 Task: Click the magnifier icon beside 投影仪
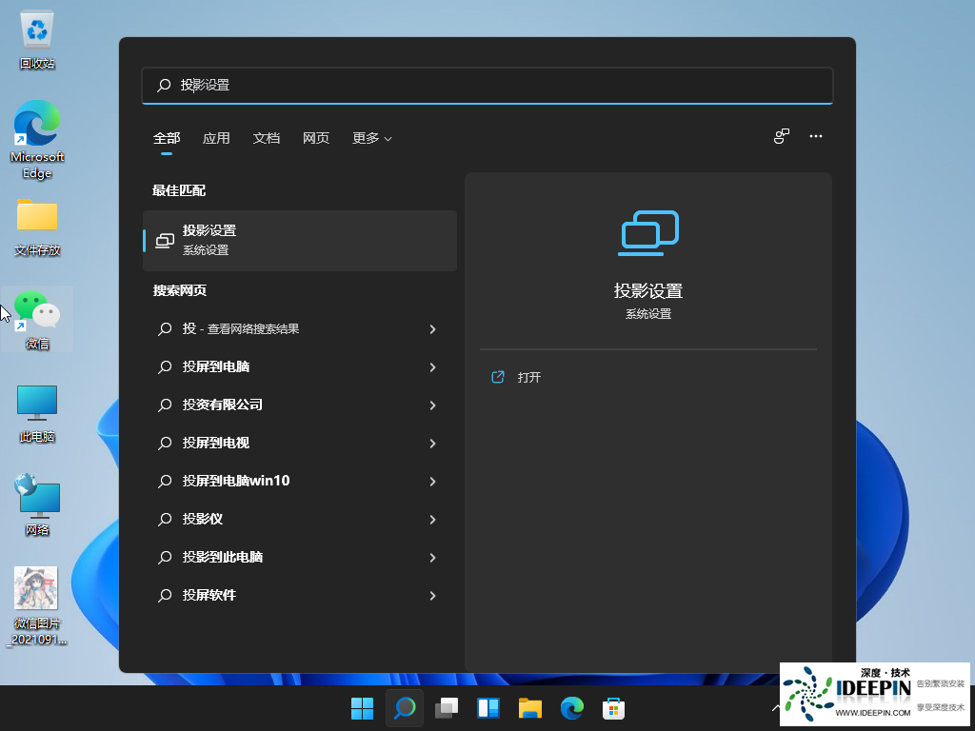point(165,519)
